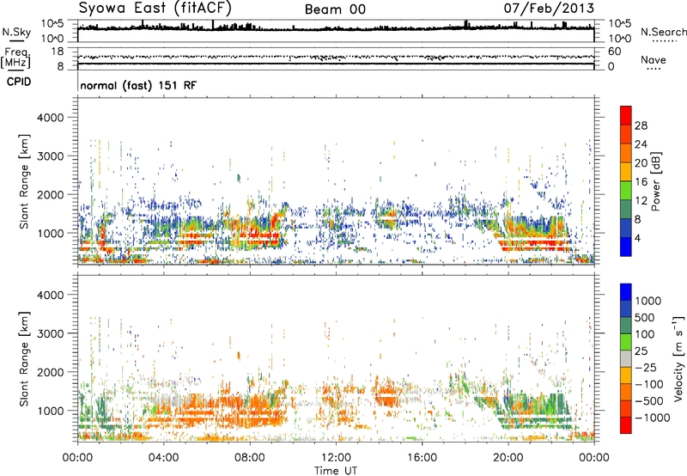Click the red bottom segment of Velocity color bar
This screenshot has width=687, height=476.
pos(626,425)
